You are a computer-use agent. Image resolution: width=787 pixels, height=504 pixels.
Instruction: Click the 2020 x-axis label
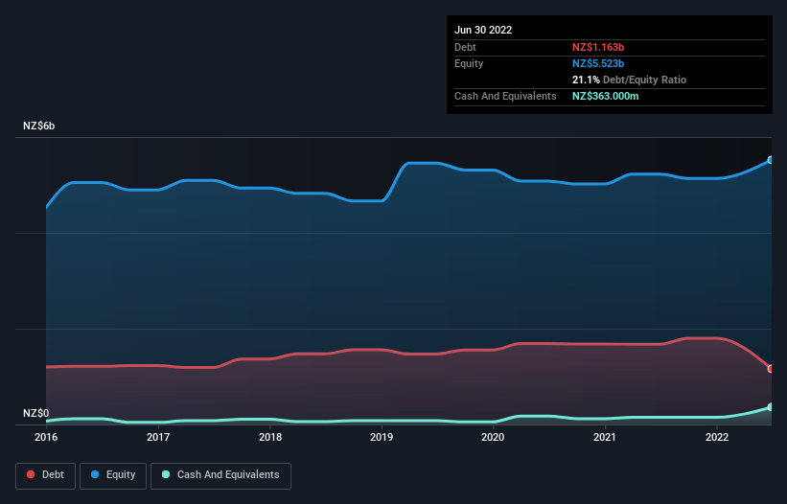(x=493, y=437)
